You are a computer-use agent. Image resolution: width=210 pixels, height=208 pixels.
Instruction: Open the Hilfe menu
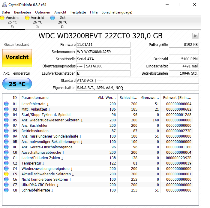point(94,12)
